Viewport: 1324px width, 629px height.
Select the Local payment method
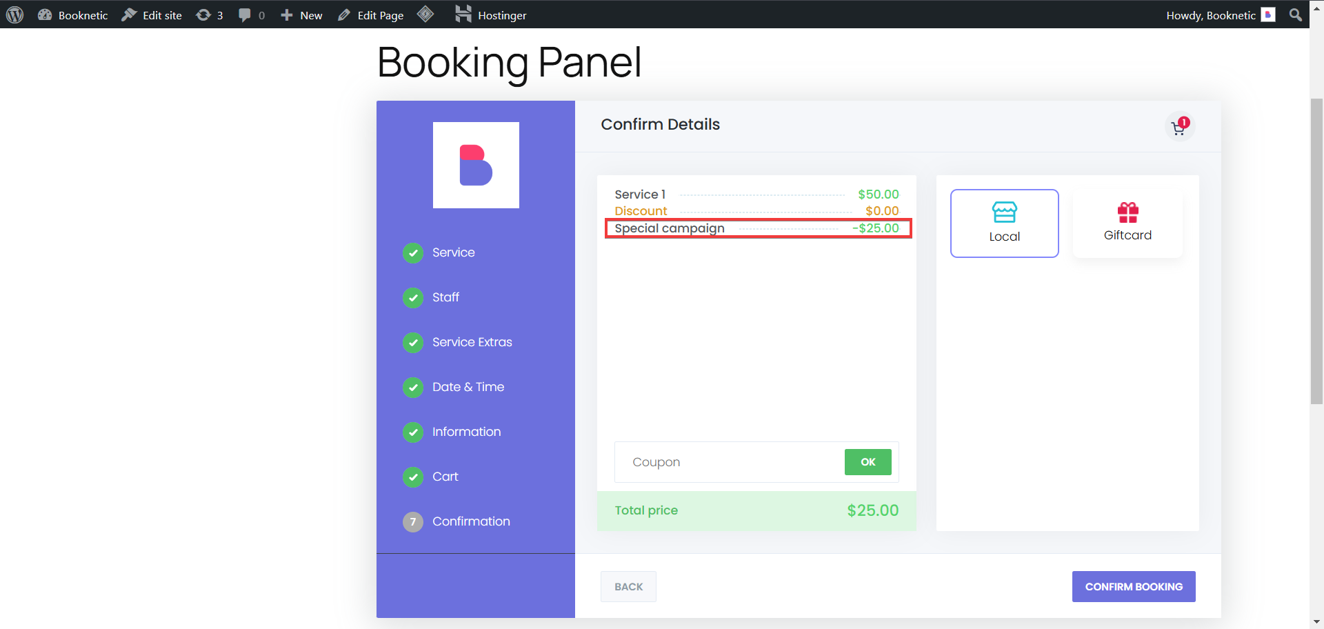(1004, 223)
